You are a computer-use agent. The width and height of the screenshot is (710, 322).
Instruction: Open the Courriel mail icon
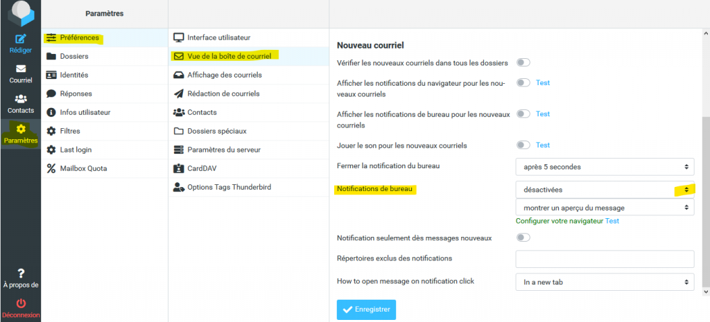coord(20,69)
